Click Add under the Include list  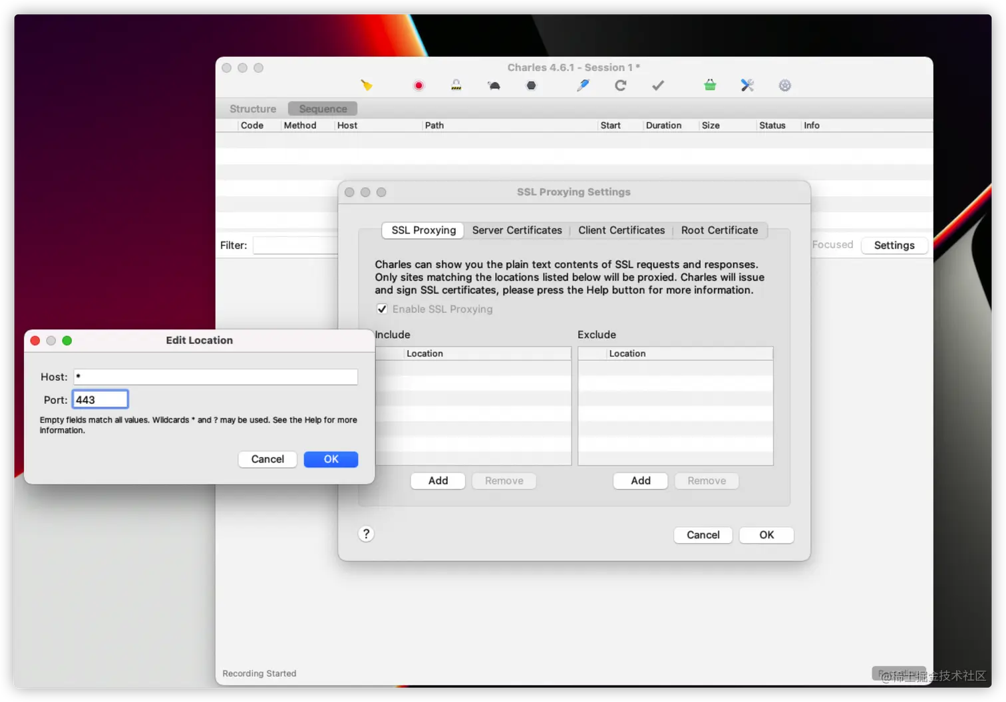coord(438,480)
